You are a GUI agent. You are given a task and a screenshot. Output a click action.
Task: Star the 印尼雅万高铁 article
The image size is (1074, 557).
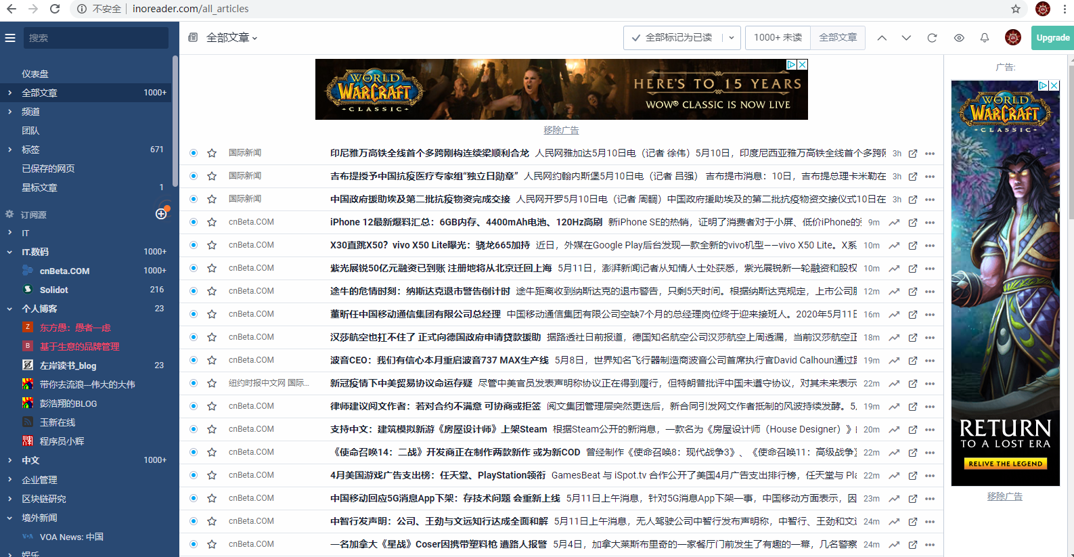(212, 153)
